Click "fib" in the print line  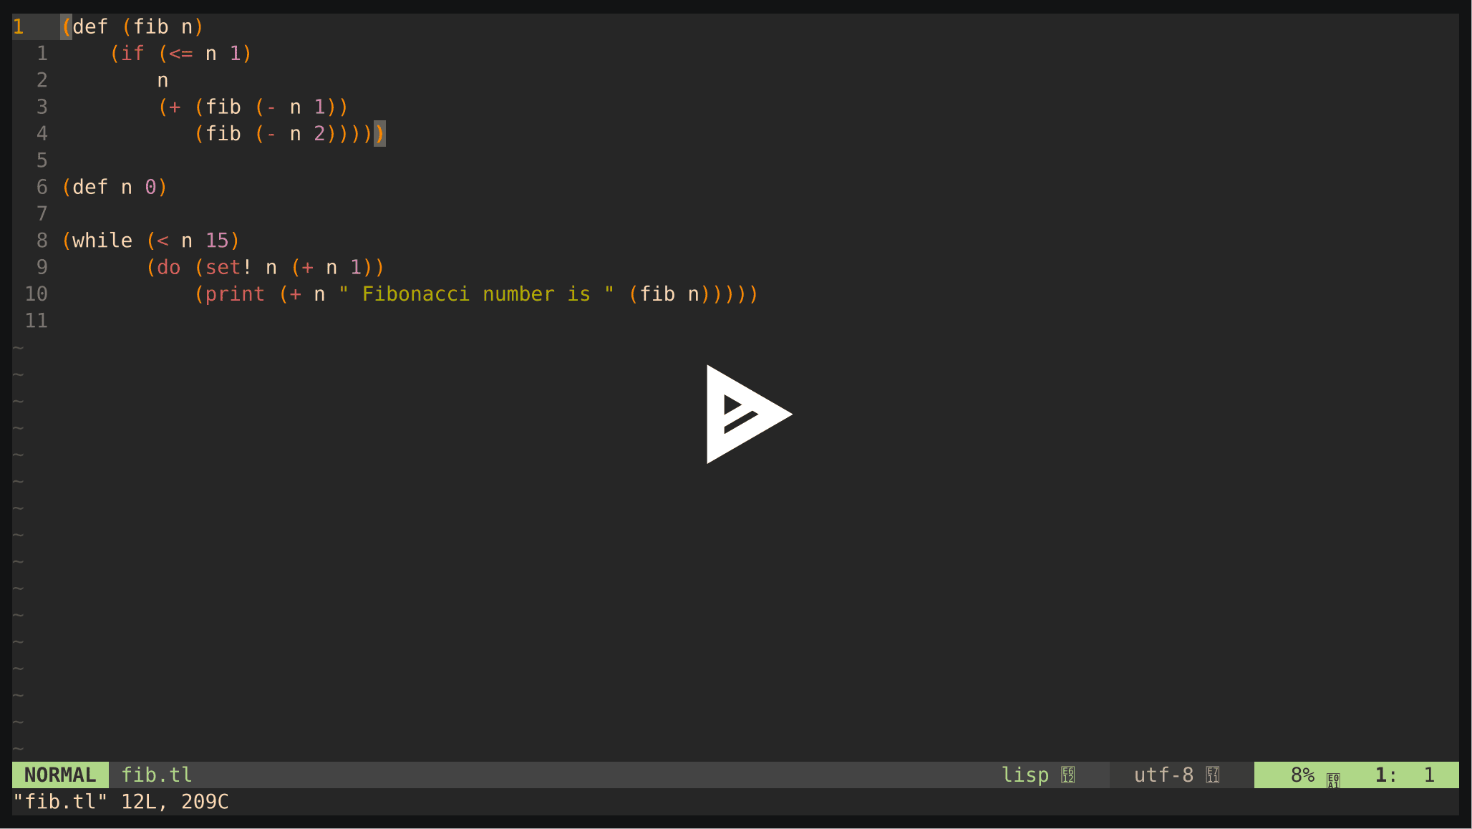pos(657,294)
